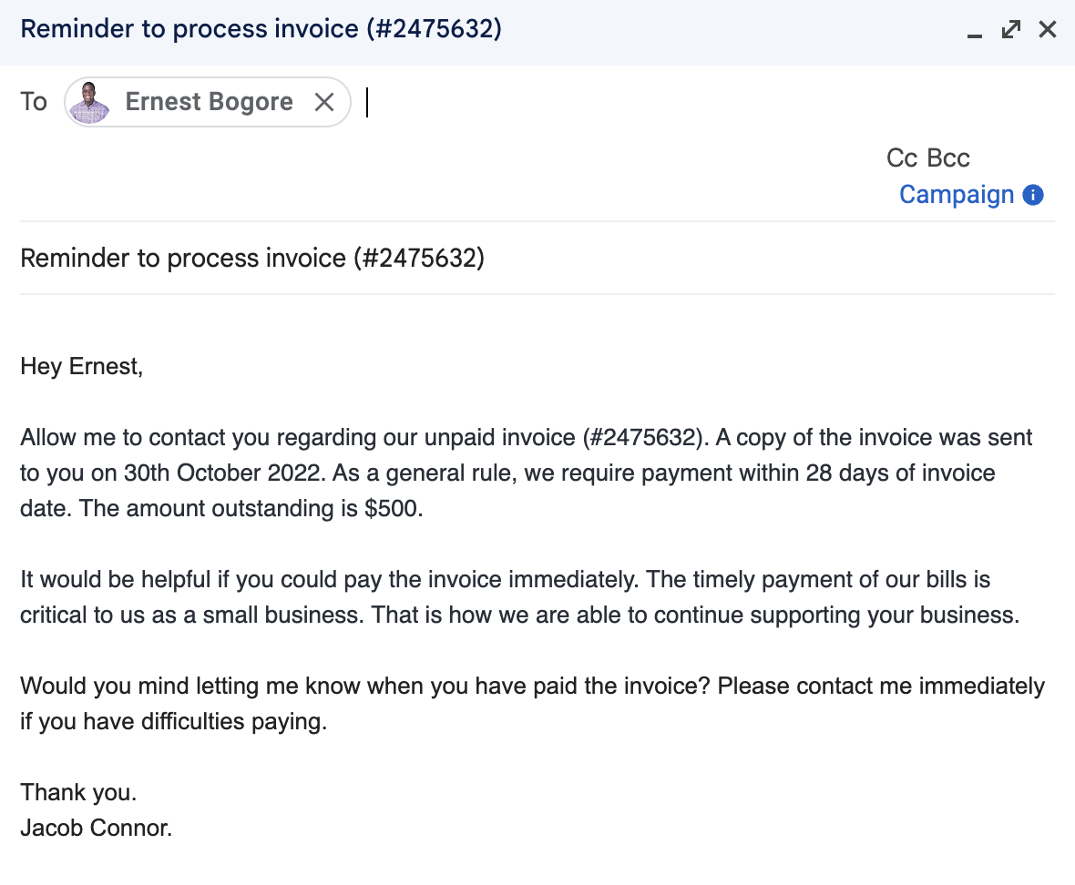Pop out the compose window

coord(1010,29)
